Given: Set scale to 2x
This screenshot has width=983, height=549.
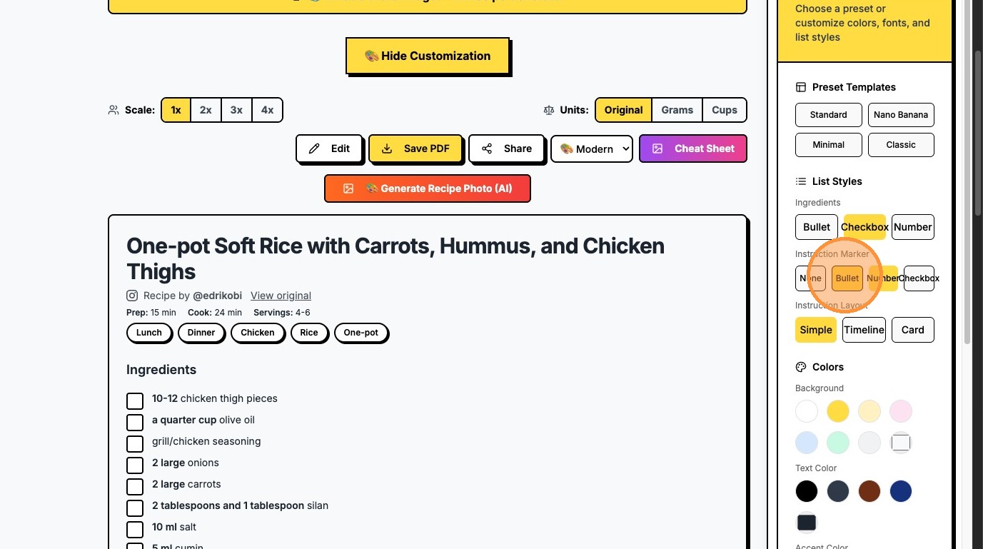Looking at the screenshot, I should point(206,110).
